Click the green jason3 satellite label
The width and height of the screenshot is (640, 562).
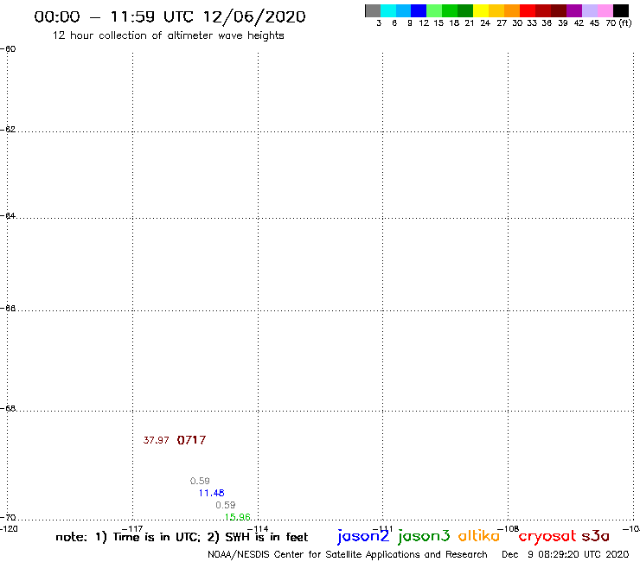point(424,536)
